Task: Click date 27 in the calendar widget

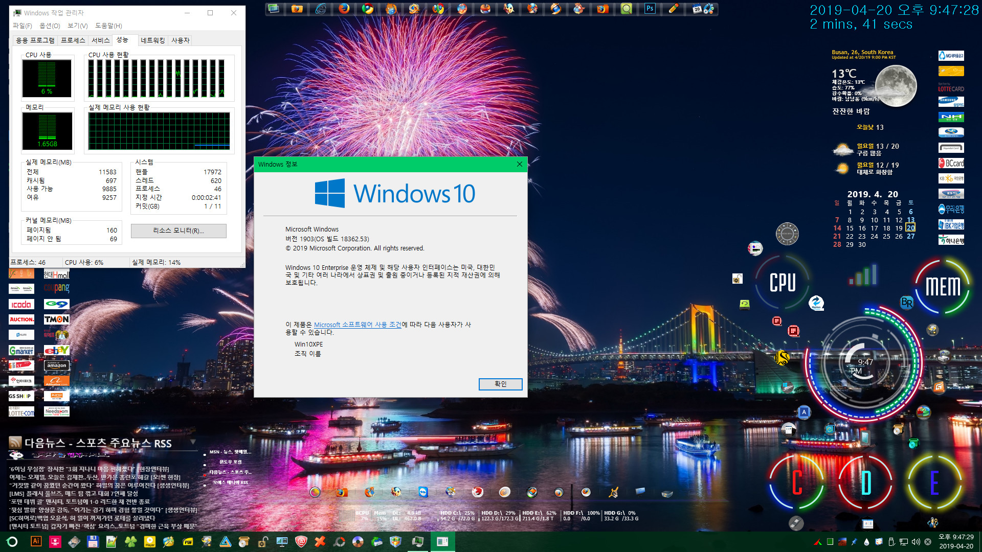Action: click(911, 236)
